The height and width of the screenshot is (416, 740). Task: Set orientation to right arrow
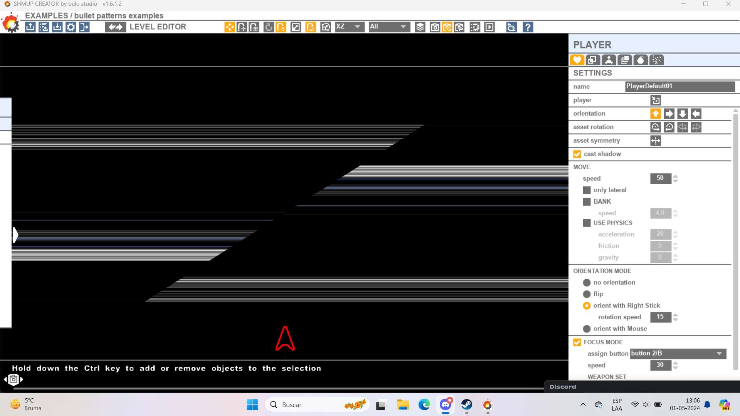click(669, 114)
